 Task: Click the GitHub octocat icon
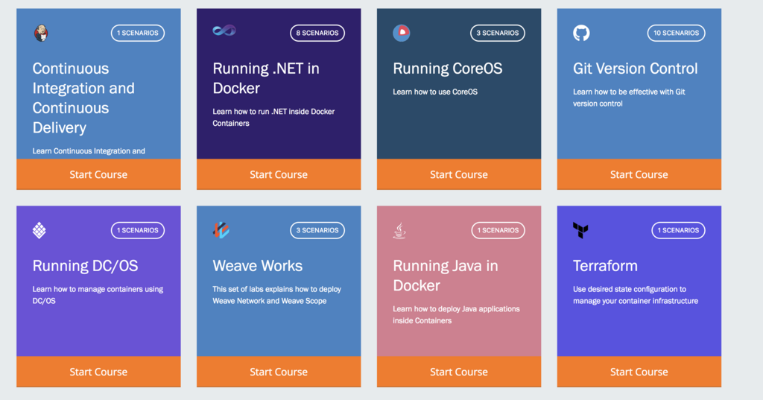pos(581,33)
